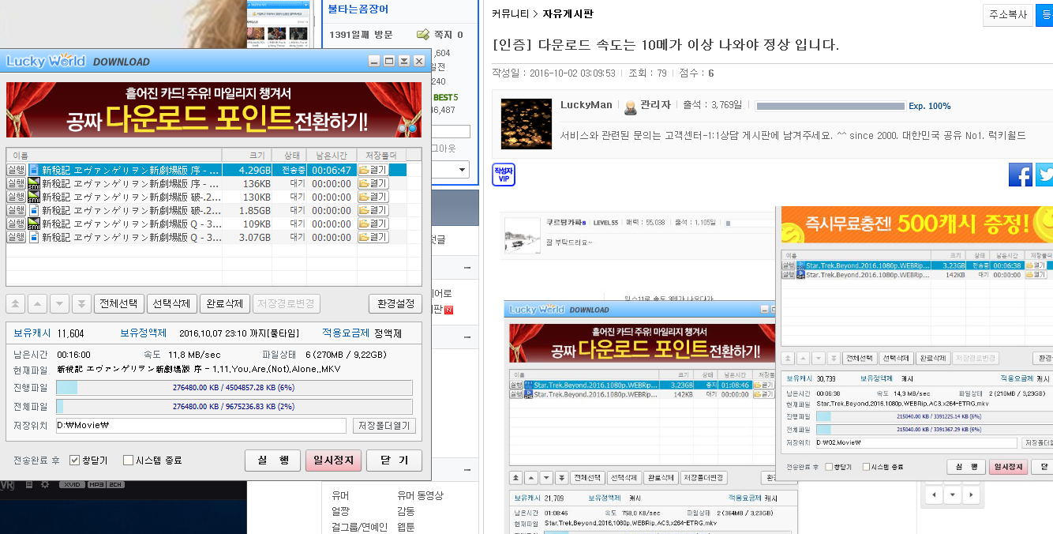Sort the list by the 크기 column
This screenshot has width=1053, height=534.
pyautogui.click(x=246, y=156)
